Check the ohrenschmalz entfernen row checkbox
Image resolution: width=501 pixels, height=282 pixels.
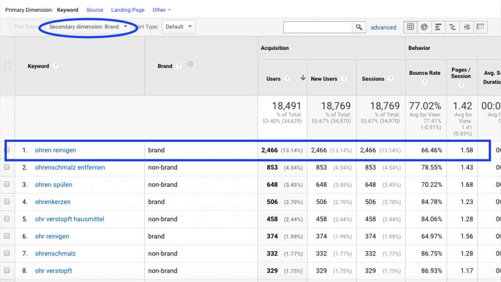click(7, 167)
